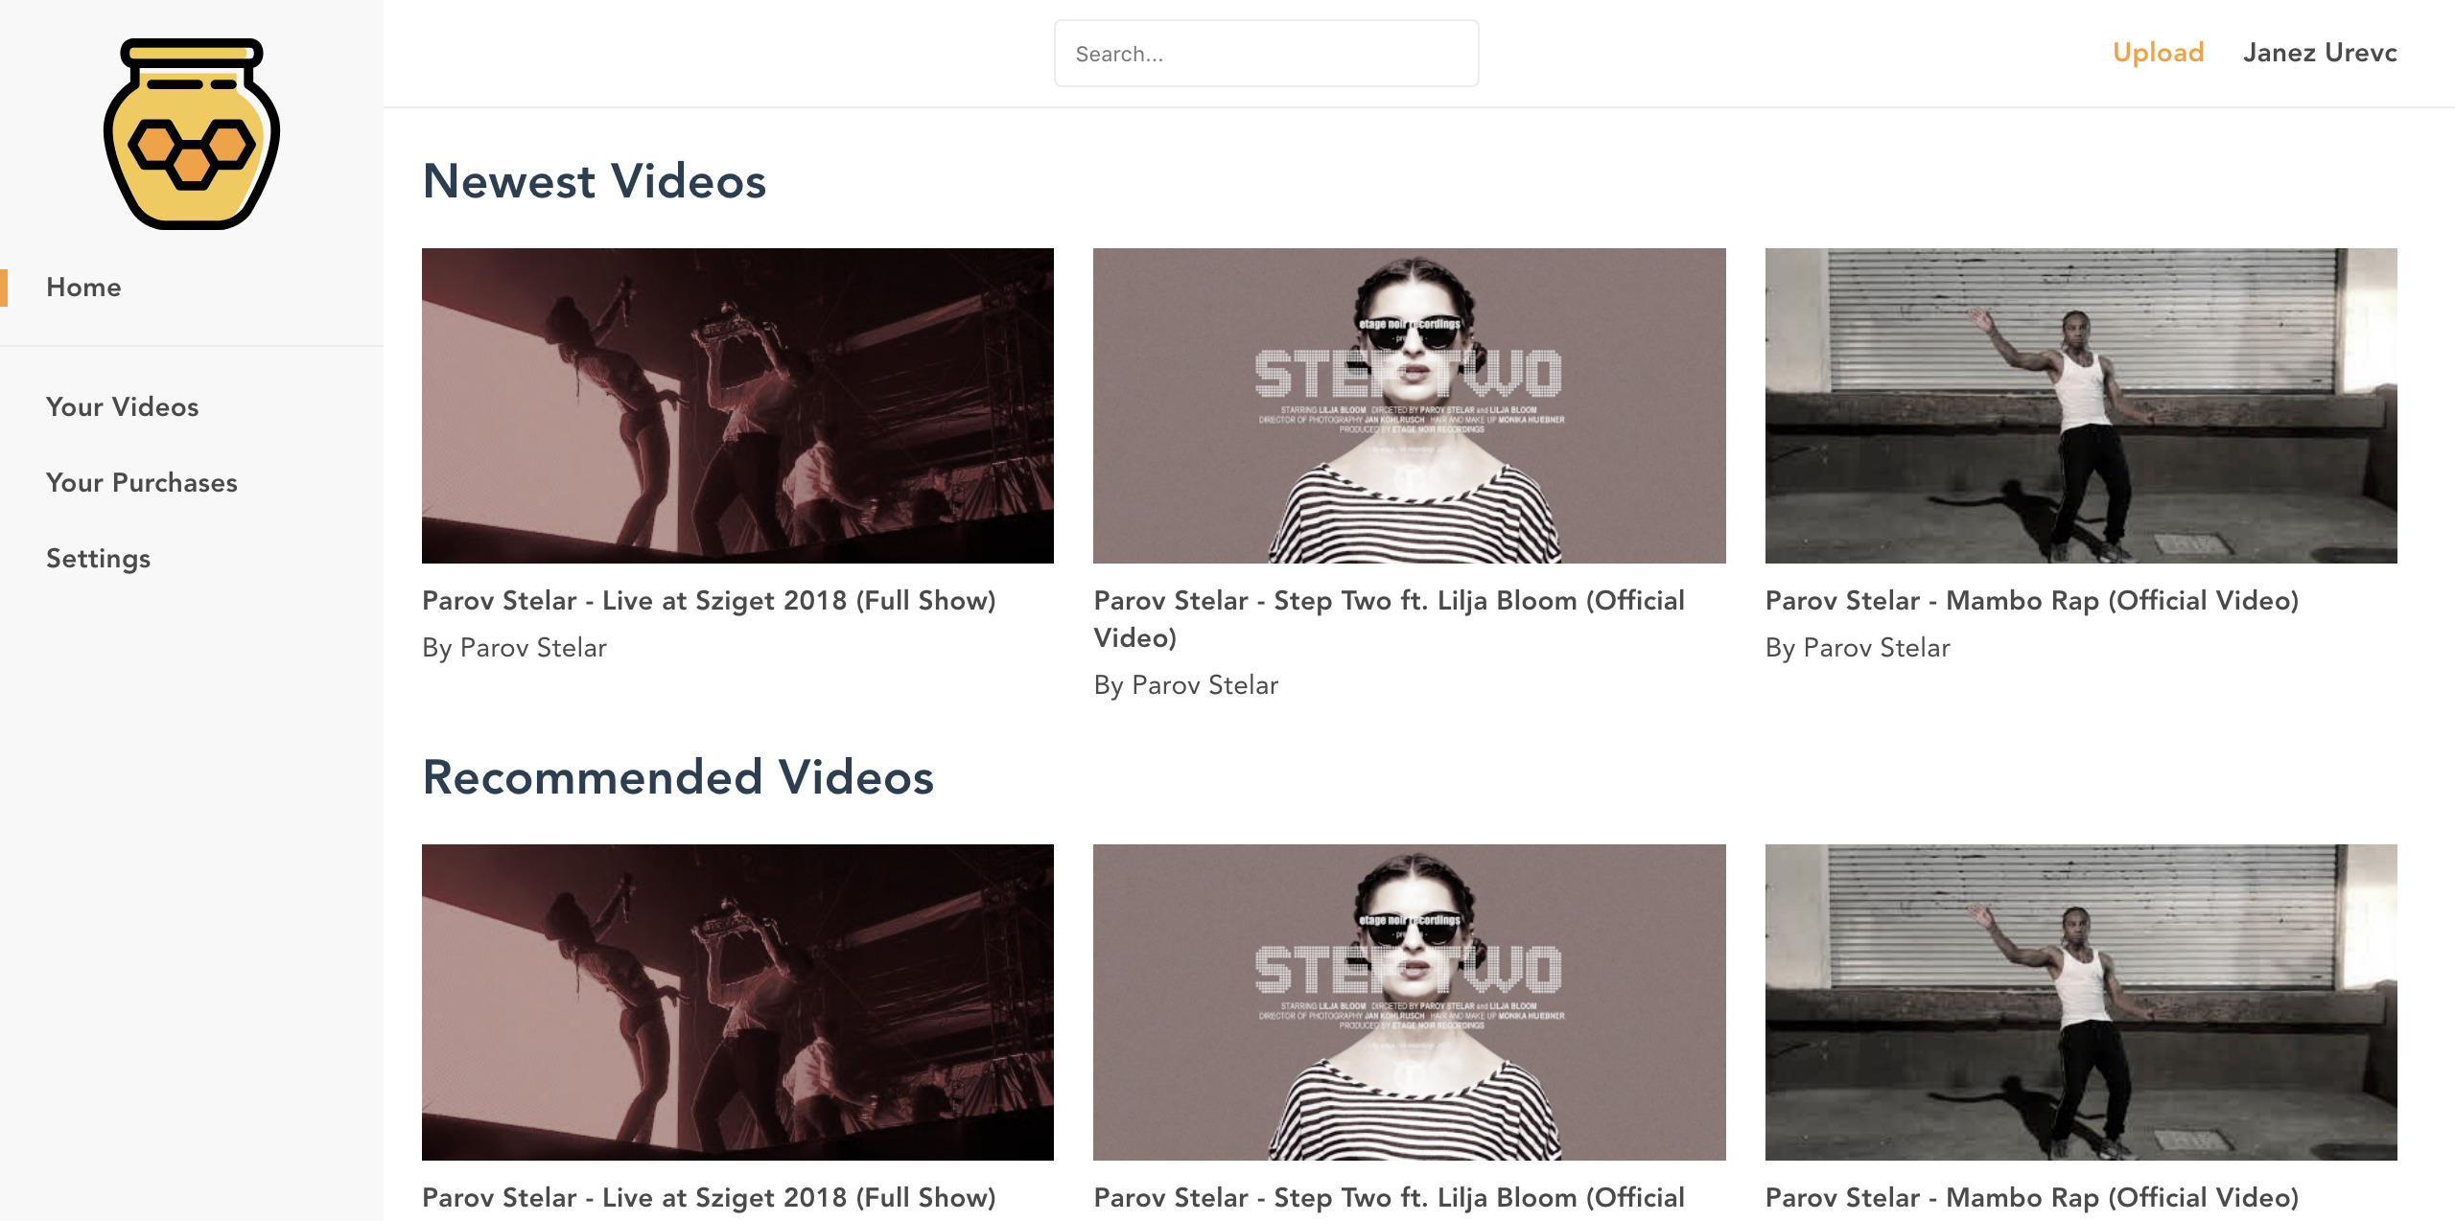The image size is (2455, 1221).
Task: Open Janez Urevc user profile
Action: (2319, 53)
